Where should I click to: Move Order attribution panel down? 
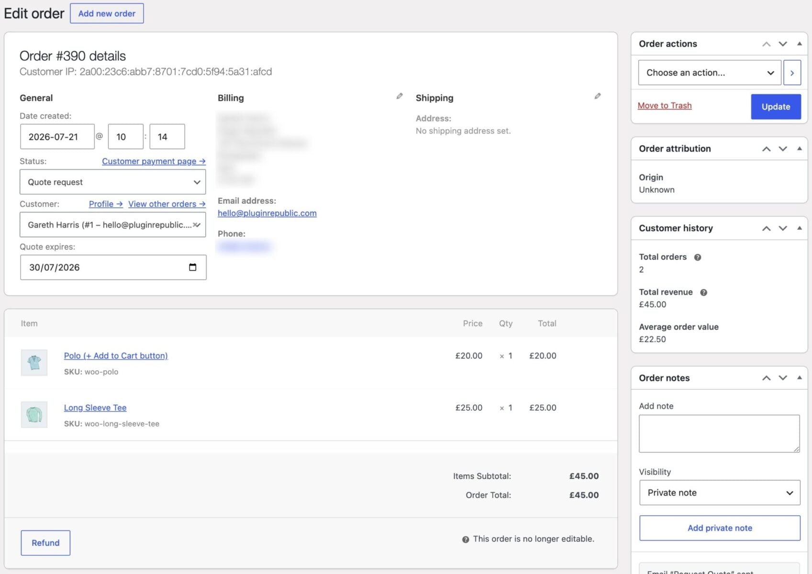783,149
